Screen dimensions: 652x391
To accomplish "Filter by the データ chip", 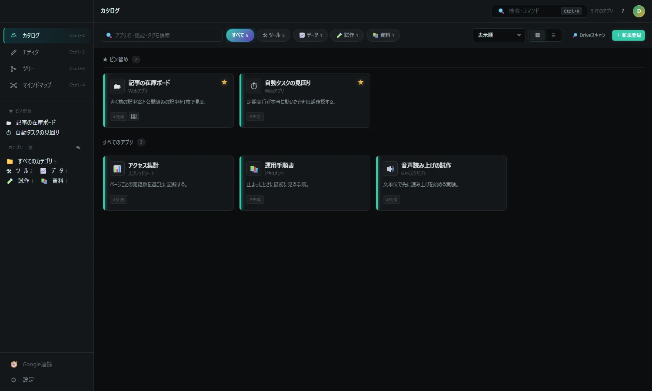I will [x=310, y=35].
